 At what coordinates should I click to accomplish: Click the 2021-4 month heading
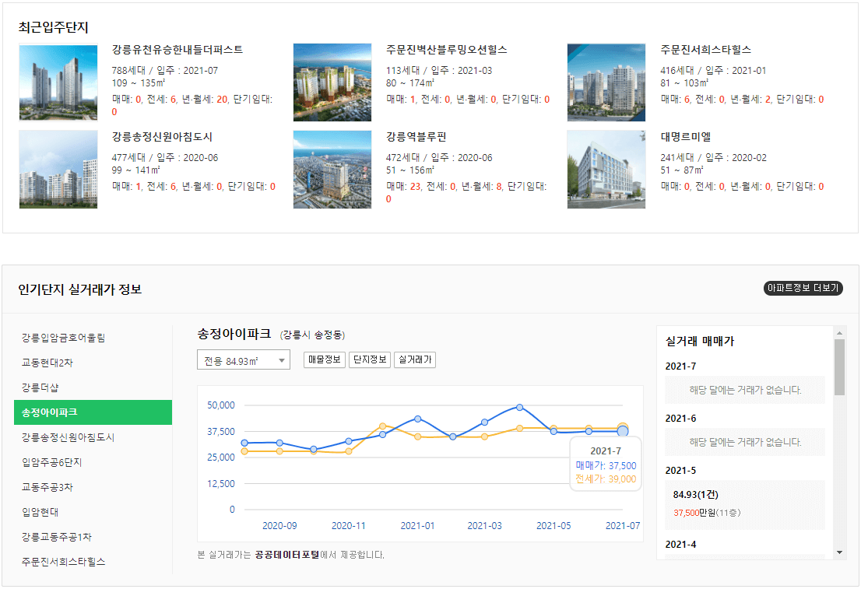click(680, 545)
